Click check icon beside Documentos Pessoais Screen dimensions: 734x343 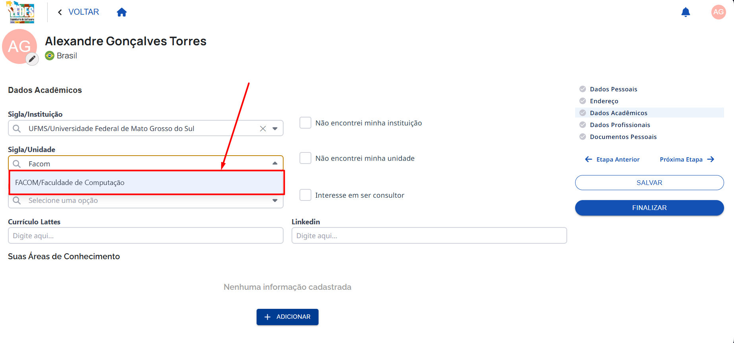(583, 137)
